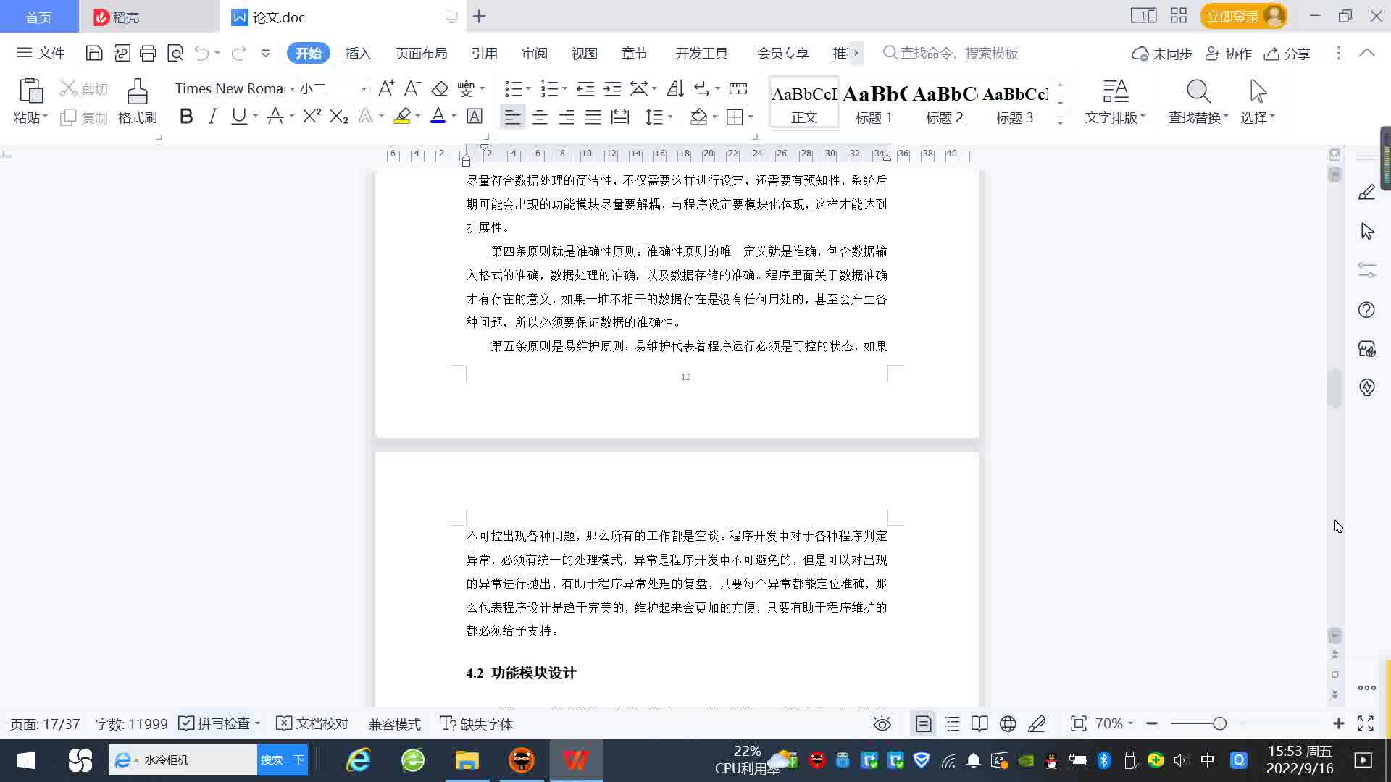Switch to reading layout view

pyautogui.click(x=979, y=723)
